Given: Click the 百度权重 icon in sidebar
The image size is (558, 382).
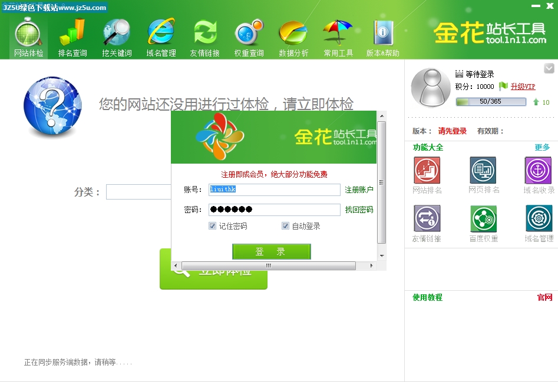Looking at the screenshot, I should coord(483,224).
